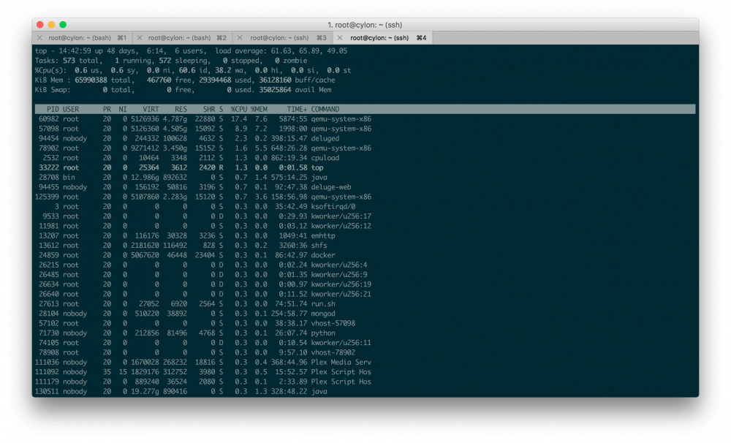Viewport: 731px width, 443px height.
Task: Click the kworker/u256:9 command
Action: coord(339,275)
